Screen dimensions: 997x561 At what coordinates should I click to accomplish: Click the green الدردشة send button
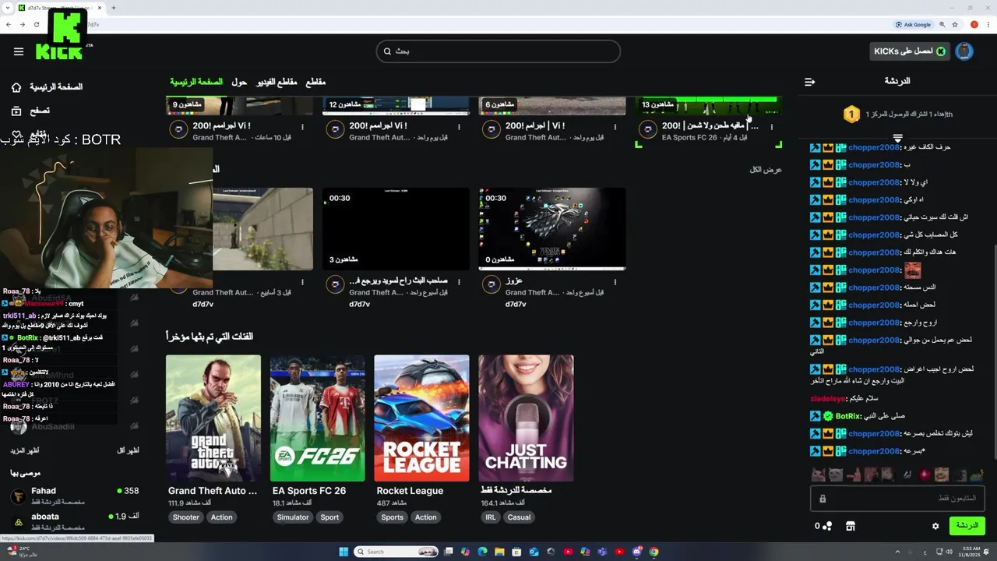pos(967,526)
